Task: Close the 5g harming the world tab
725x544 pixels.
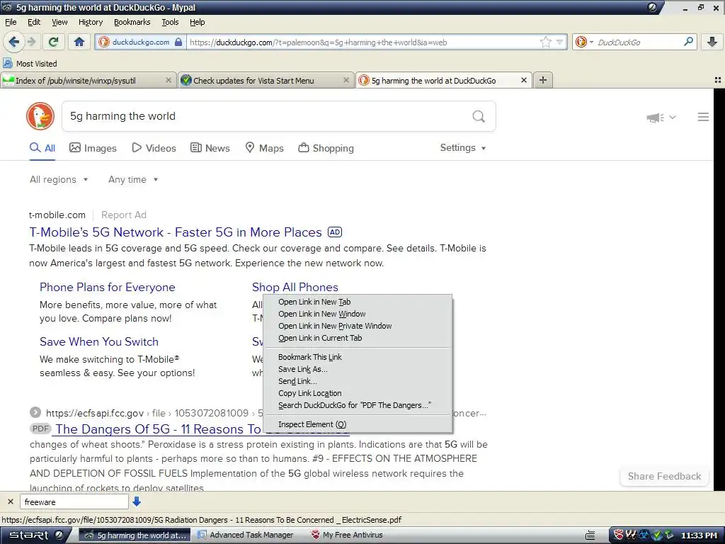Action: click(x=524, y=80)
